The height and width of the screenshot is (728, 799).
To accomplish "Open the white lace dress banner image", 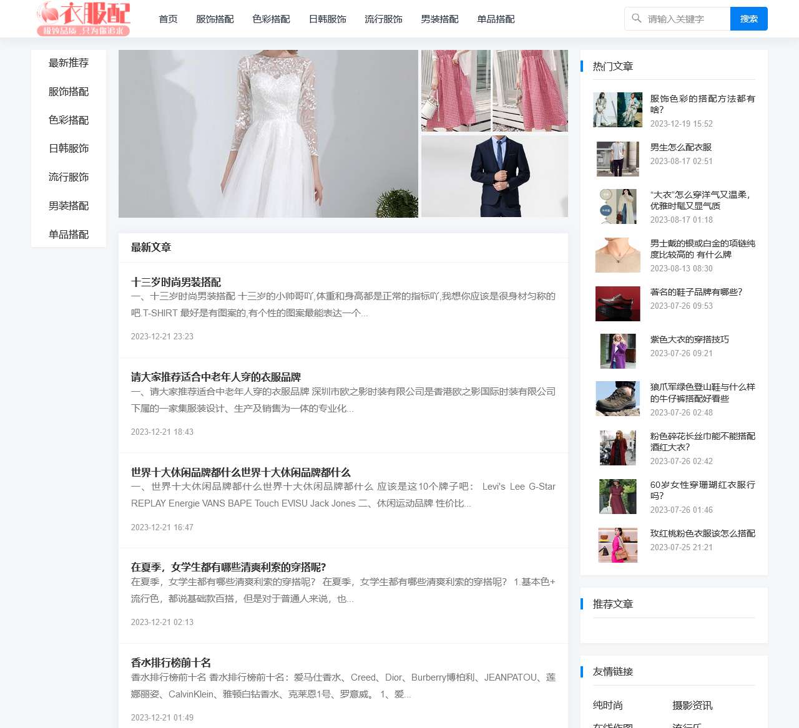I will [268, 133].
